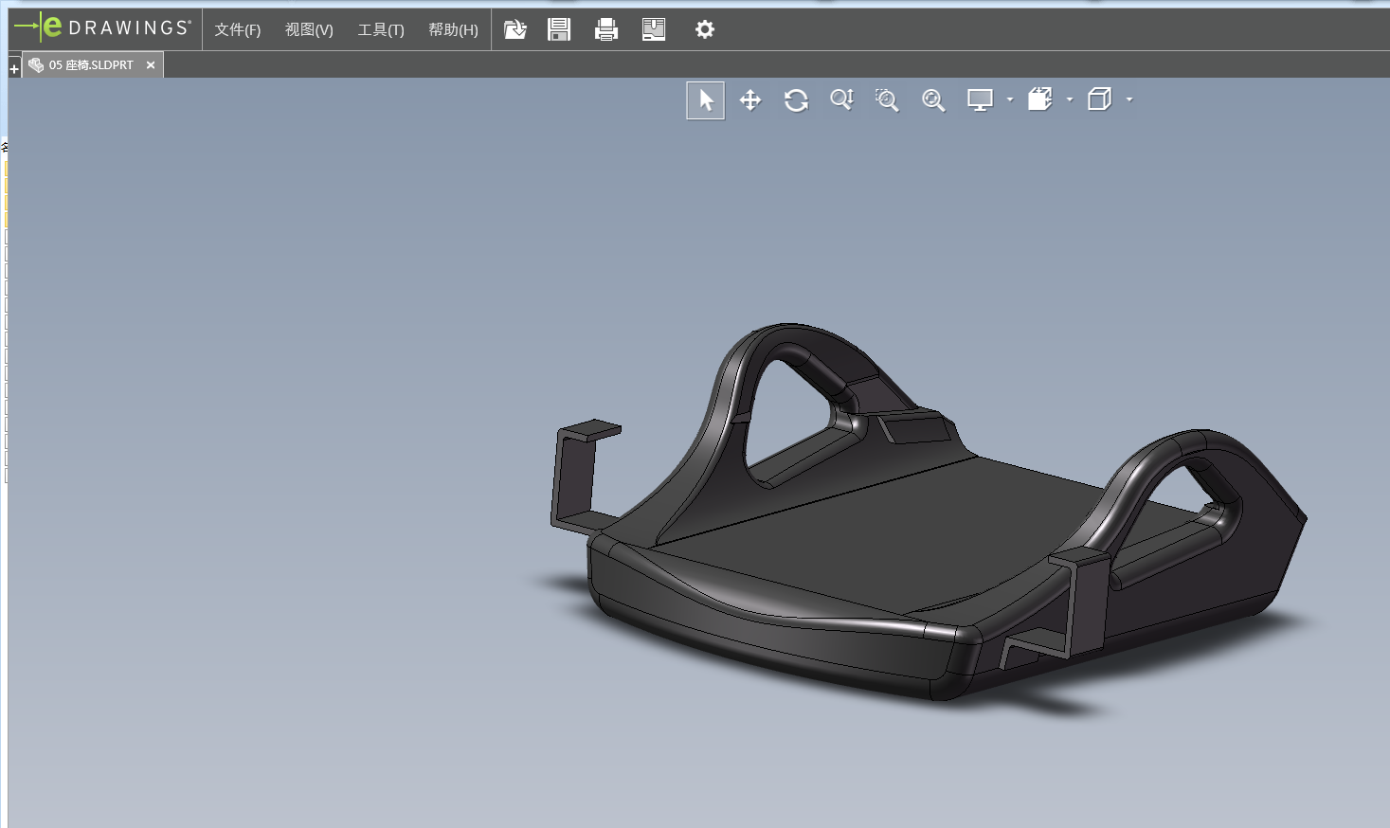Click the Zoom to Fit icon

(933, 100)
